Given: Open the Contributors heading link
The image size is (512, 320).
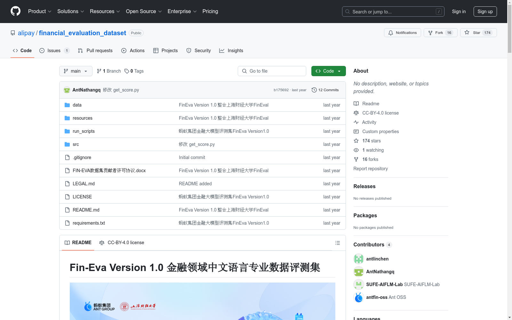Looking at the screenshot, I should (372, 244).
